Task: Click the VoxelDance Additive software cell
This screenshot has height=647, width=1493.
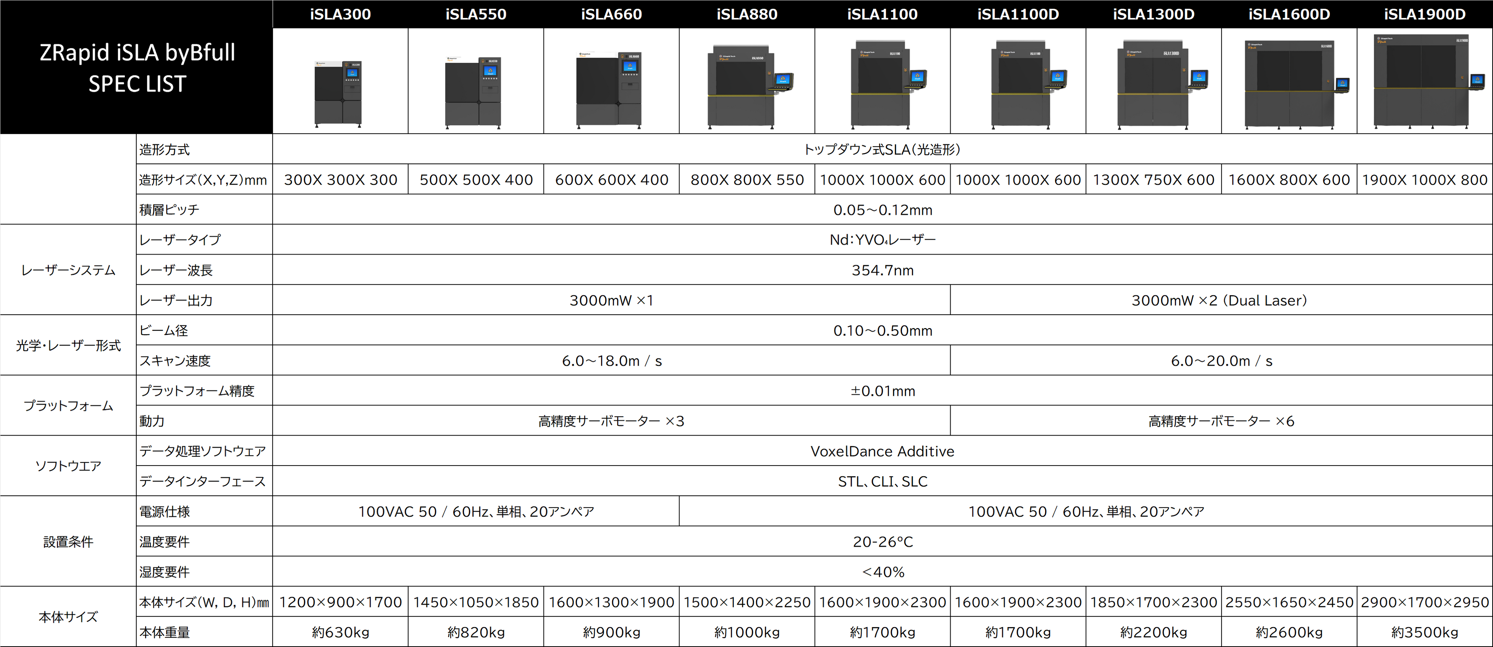Action: [x=882, y=451]
